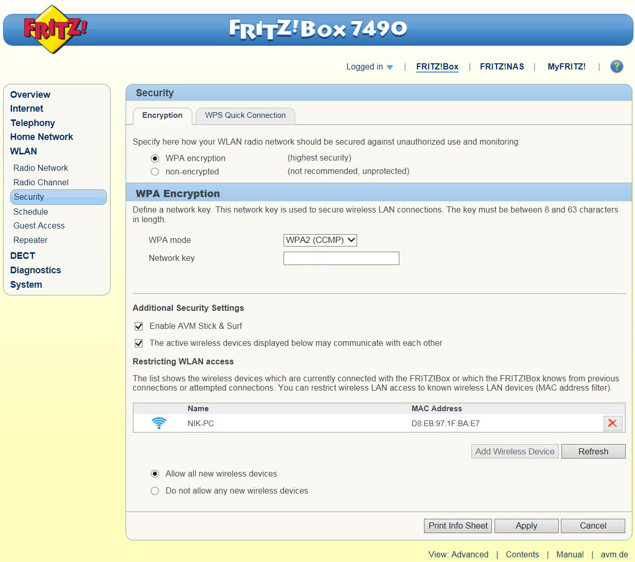Visit the avm.de footer link
The width and height of the screenshot is (635, 562).
[614, 554]
